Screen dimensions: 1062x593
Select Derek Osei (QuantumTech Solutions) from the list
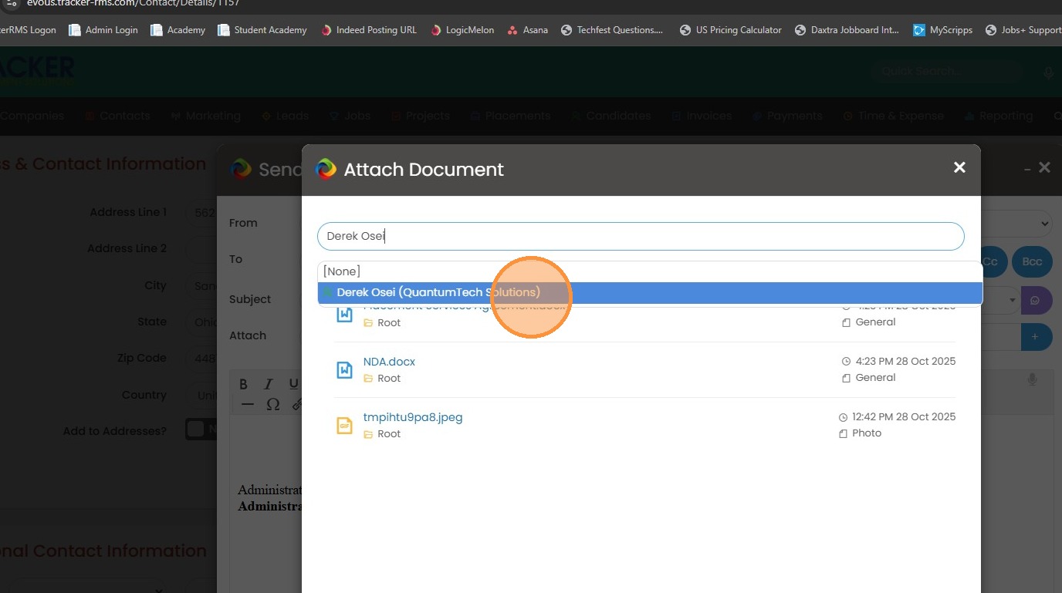click(650, 293)
